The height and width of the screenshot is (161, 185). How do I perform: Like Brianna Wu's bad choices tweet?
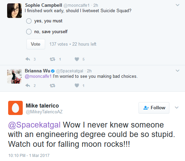[77, 86]
